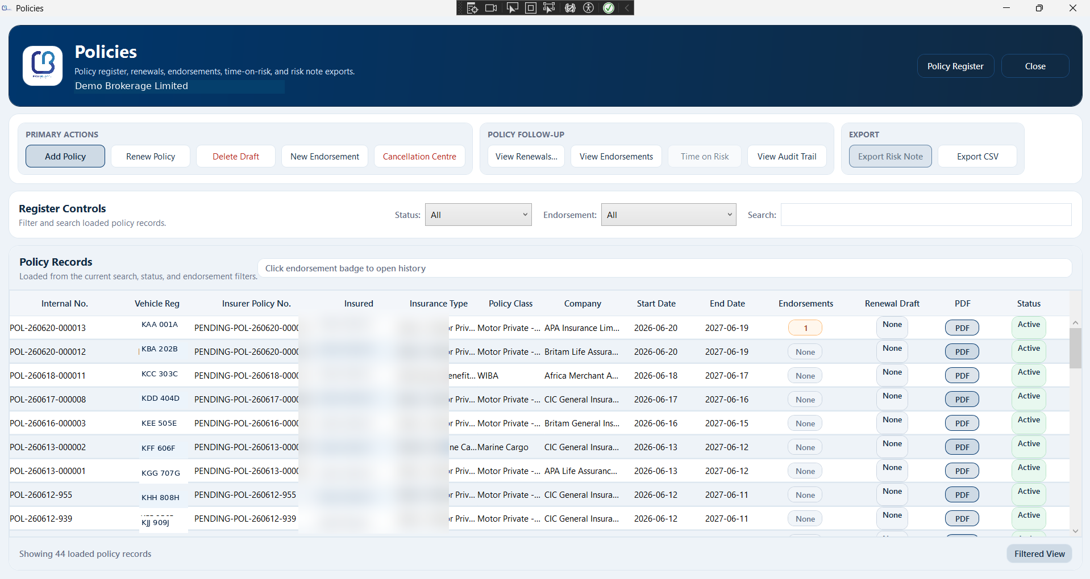Viewport: 1090px width, 579px height.
Task: Click Export CSV button
Action: (x=977, y=156)
